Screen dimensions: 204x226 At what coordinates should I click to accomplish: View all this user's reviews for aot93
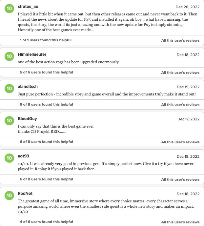click(x=180, y=179)
